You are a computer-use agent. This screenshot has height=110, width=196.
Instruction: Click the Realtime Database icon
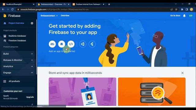[5, 36]
